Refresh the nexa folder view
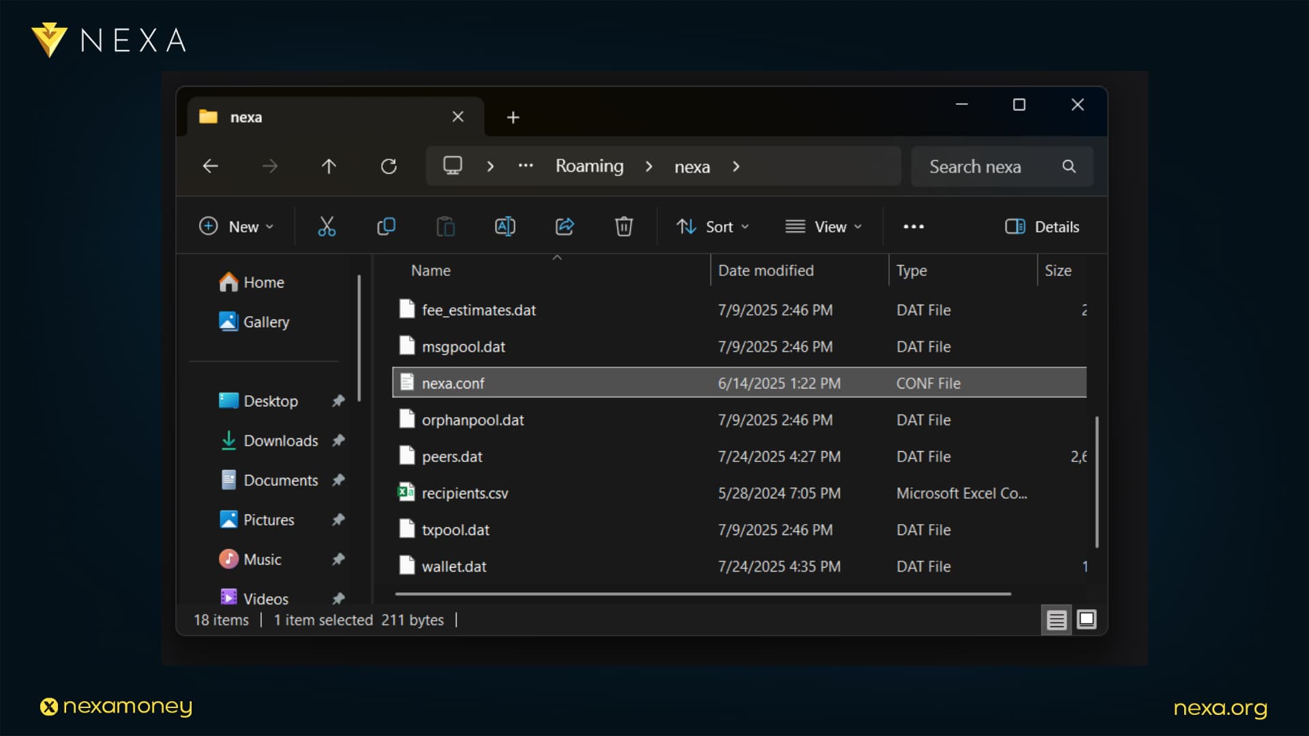This screenshot has width=1309, height=736. (x=389, y=166)
